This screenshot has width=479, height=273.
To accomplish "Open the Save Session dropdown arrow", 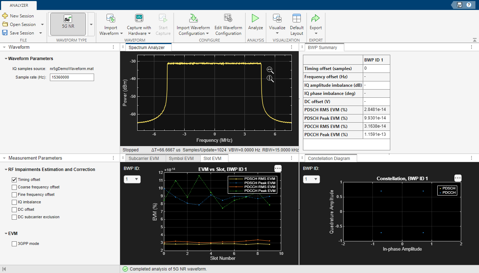I will click(x=41, y=33).
